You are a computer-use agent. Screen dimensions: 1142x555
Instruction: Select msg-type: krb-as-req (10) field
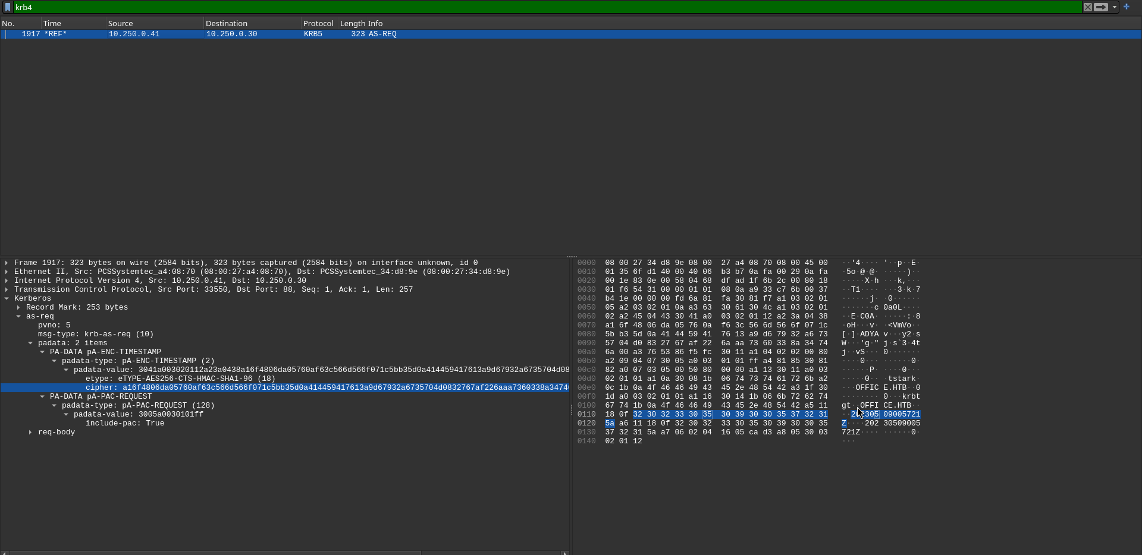point(96,334)
